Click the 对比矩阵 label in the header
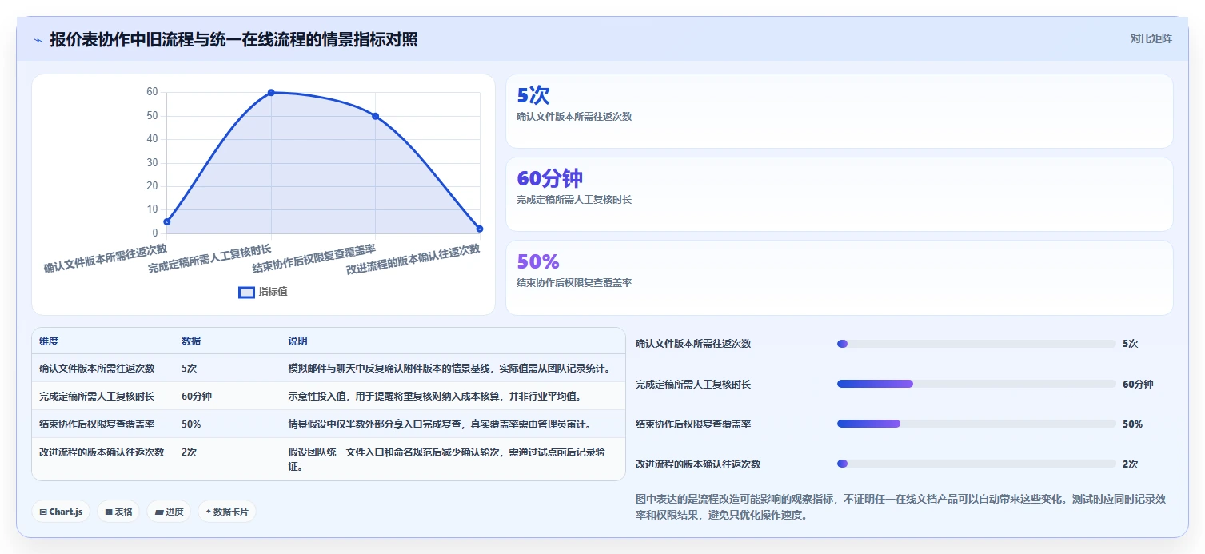The height and width of the screenshot is (554, 1205). [x=1151, y=38]
